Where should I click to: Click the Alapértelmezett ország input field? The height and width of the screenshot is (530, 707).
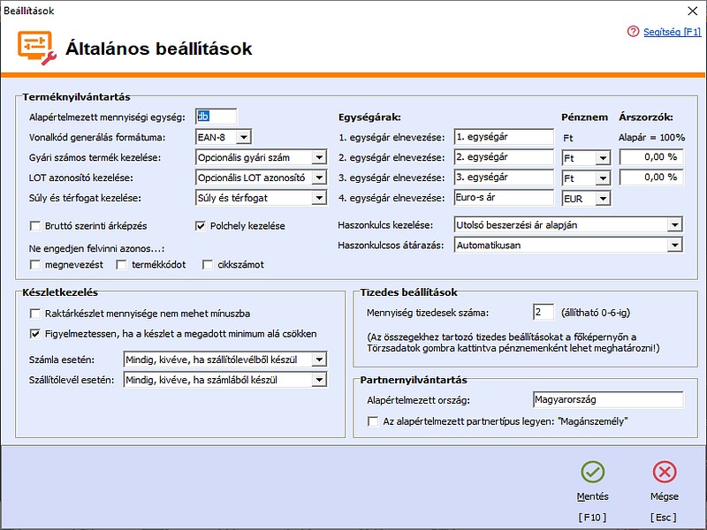coord(608,399)
